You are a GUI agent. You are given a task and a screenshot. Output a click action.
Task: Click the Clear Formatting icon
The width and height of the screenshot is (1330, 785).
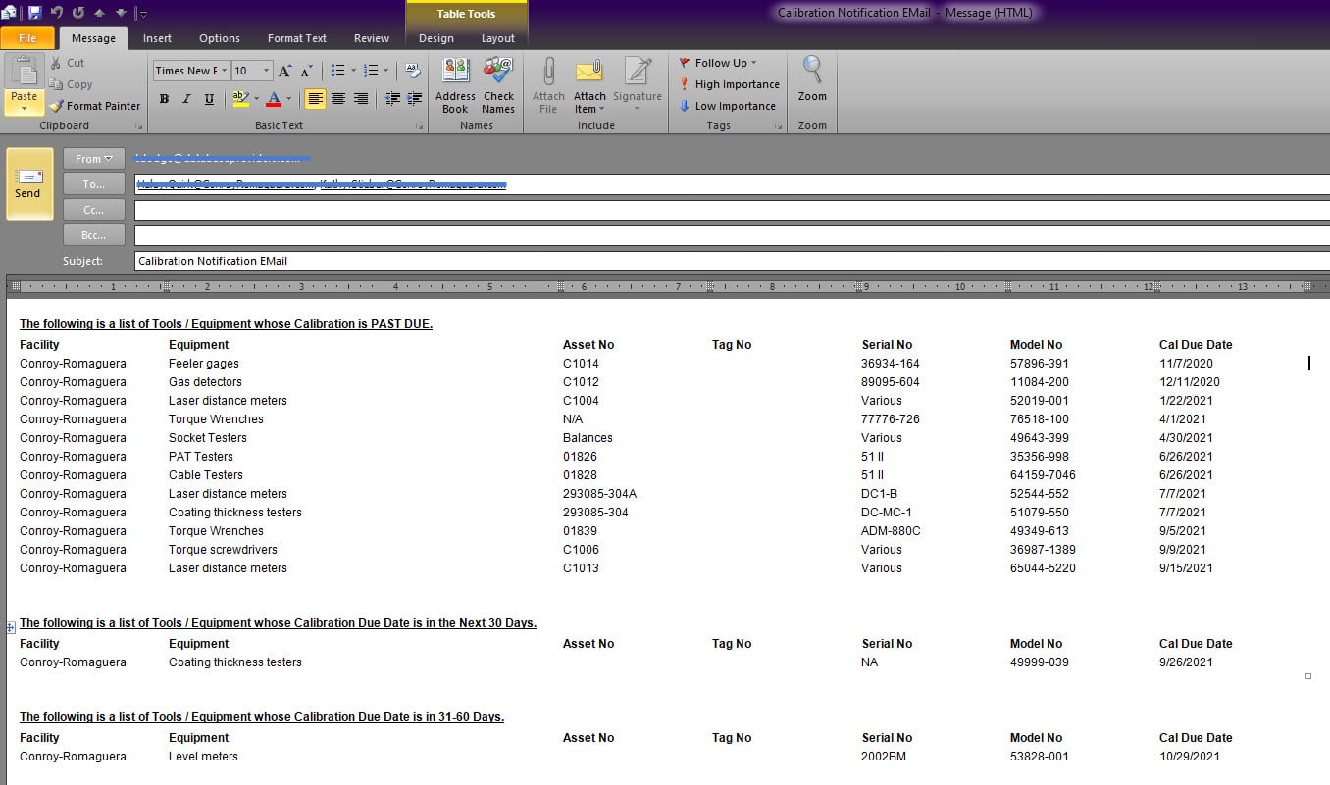point(412,71)
